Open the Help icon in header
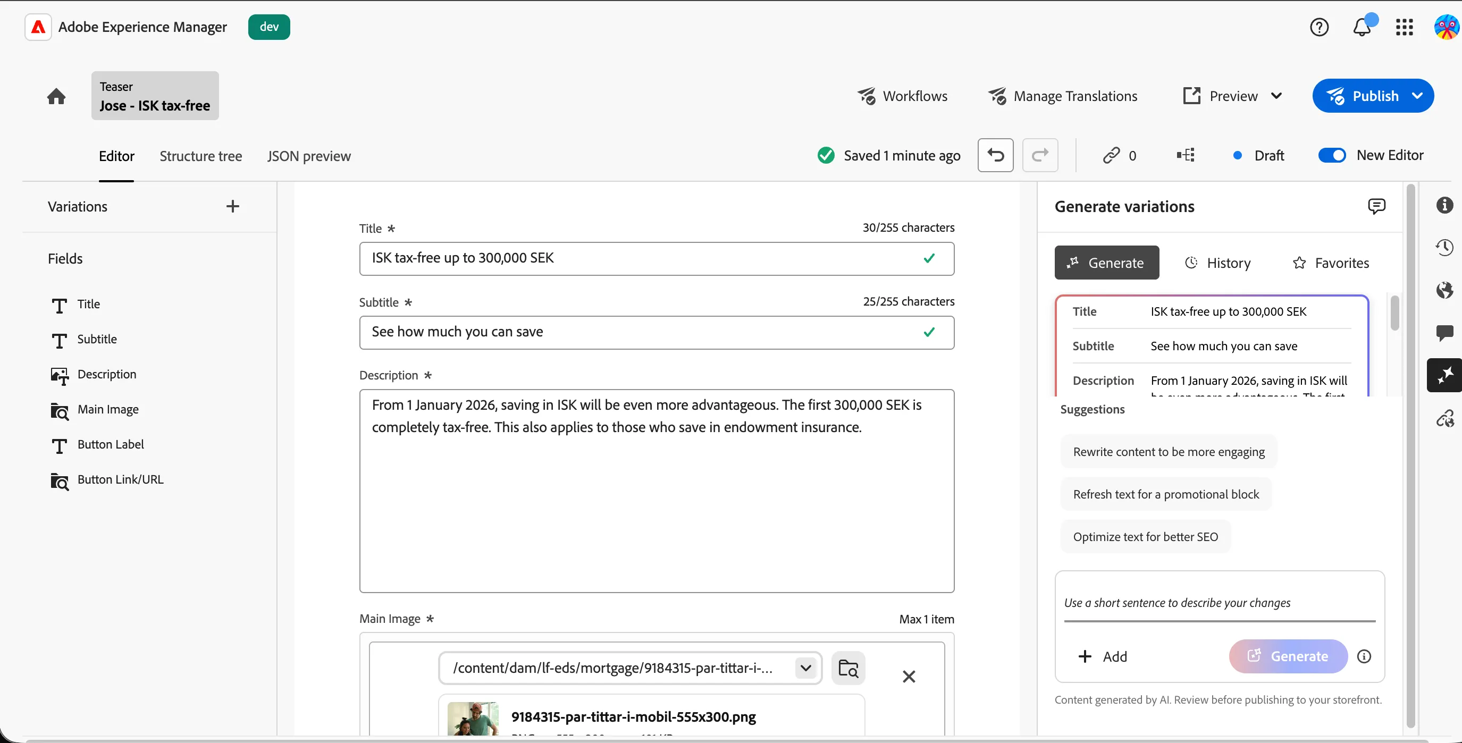Viewport: 1462px width, 743px height. pos(1319,27)
